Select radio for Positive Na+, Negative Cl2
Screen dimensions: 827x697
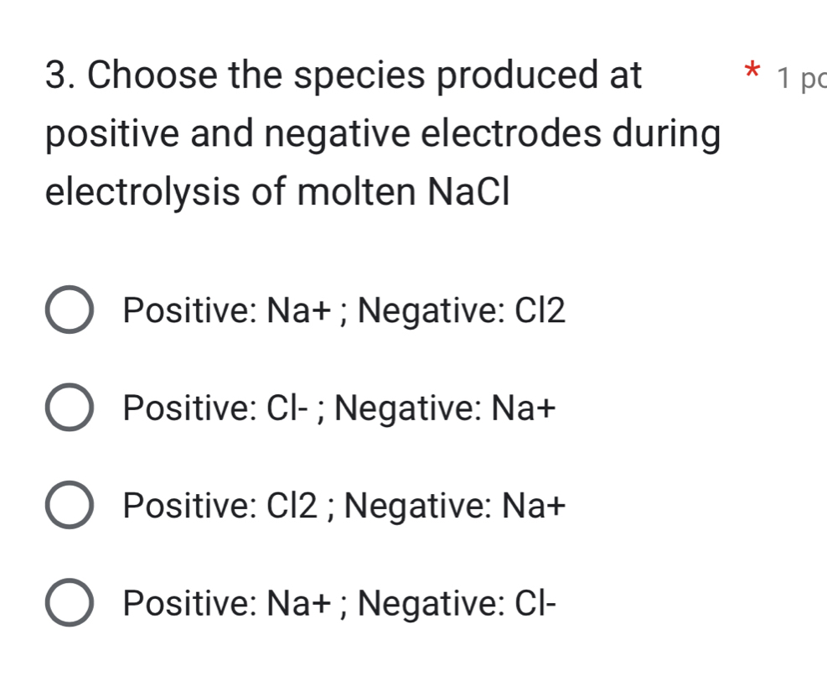69,311
